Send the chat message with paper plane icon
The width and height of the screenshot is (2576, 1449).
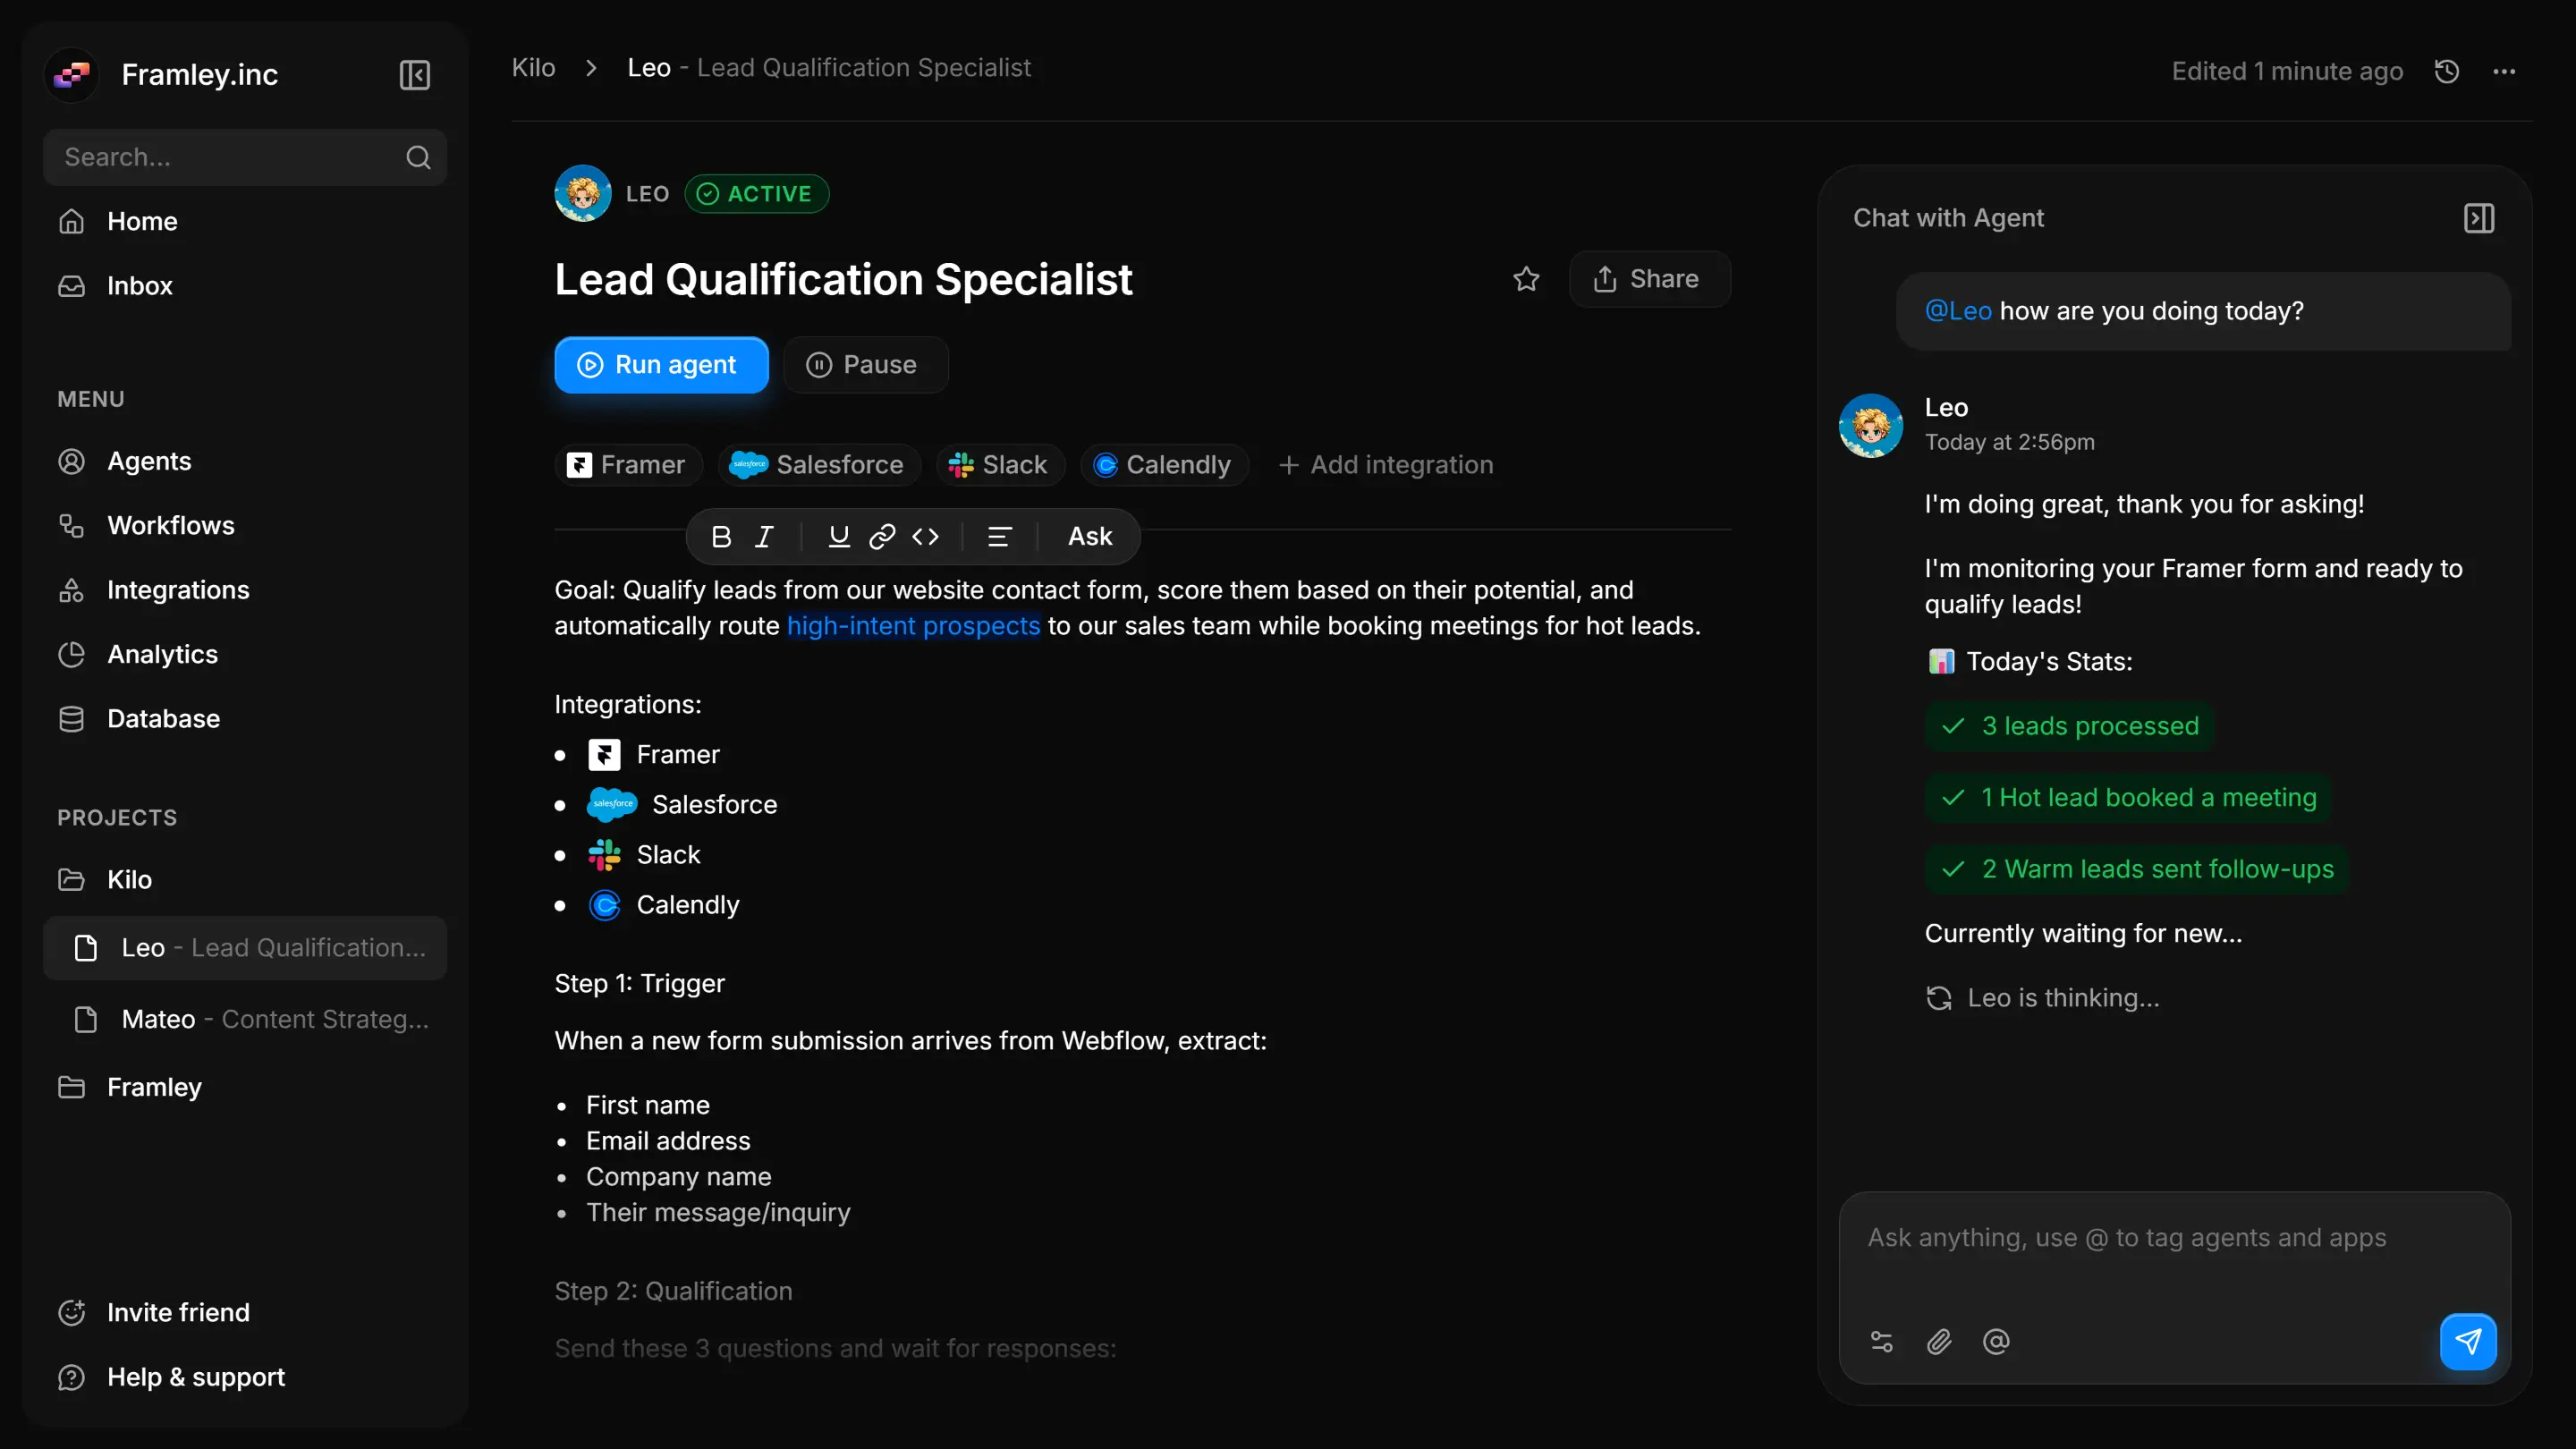[2467, 1342]
